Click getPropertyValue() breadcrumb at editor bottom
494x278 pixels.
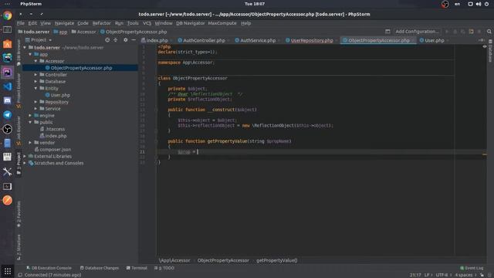click(x=276, y=260)
